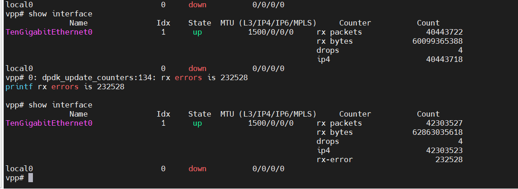Screen dimensions: 518x189
Task: Click the 'Counter' header of second table
Action: click(355, 114)
